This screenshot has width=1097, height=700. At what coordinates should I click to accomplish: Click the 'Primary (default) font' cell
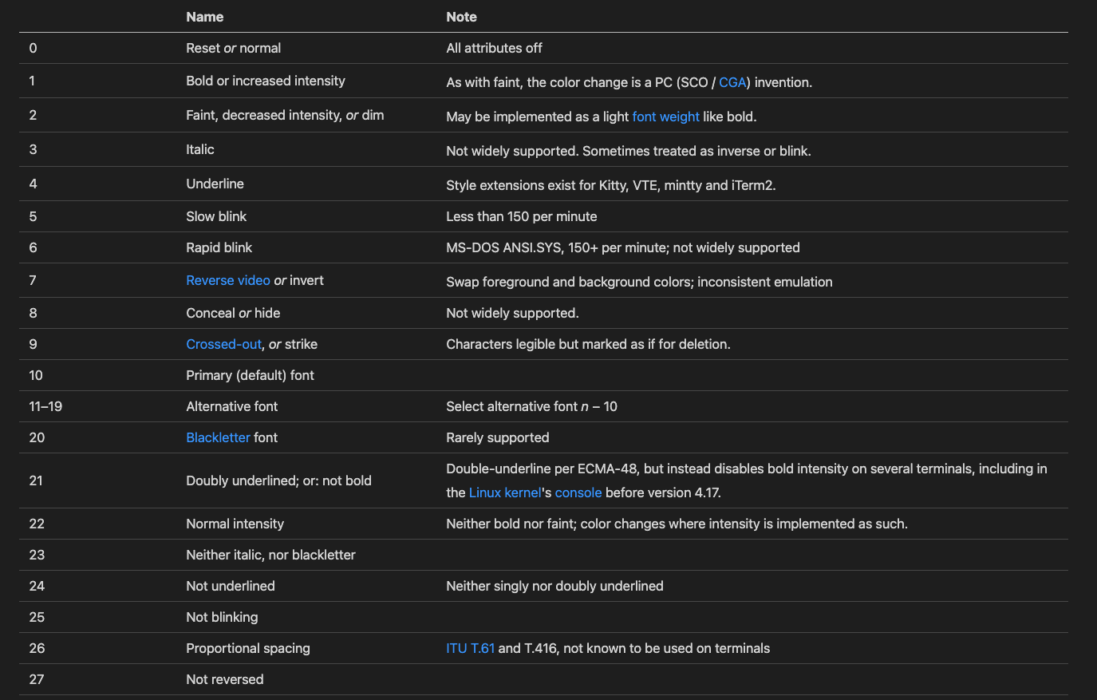250,375
